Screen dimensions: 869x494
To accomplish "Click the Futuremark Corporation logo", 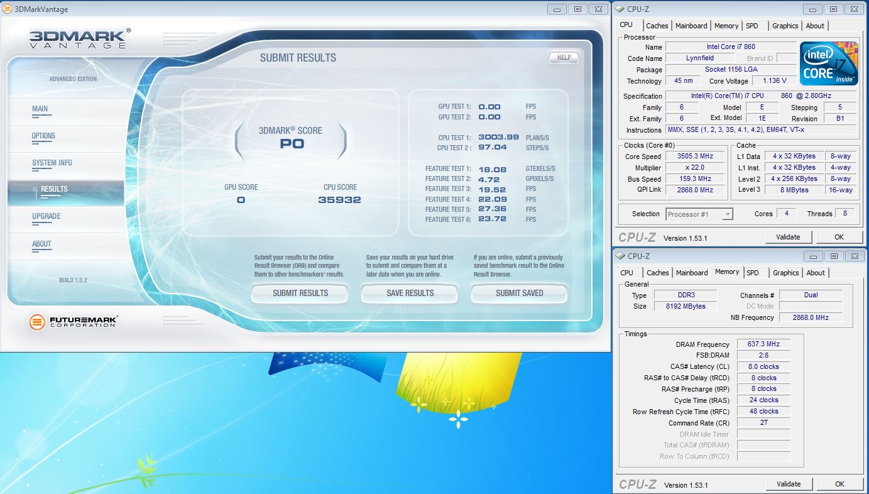I will click(73, 322).
